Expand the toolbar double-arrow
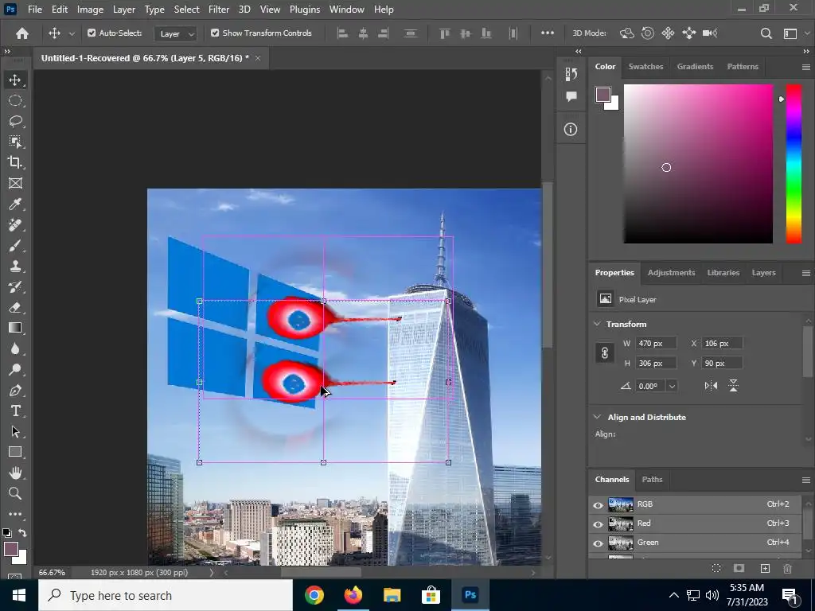Screen dimensions: 815x611 click(7, 52)
